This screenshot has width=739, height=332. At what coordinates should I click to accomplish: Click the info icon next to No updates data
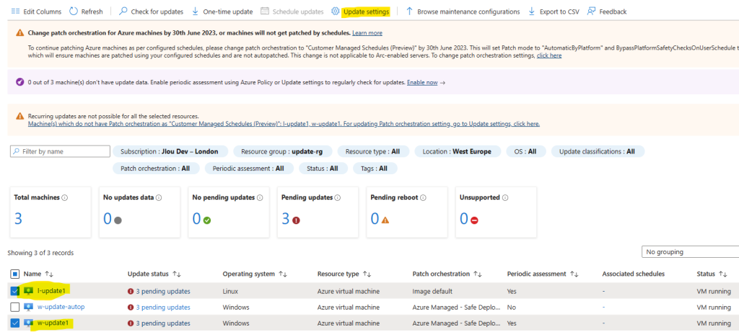pyautogui.click(x=159, y=198)
